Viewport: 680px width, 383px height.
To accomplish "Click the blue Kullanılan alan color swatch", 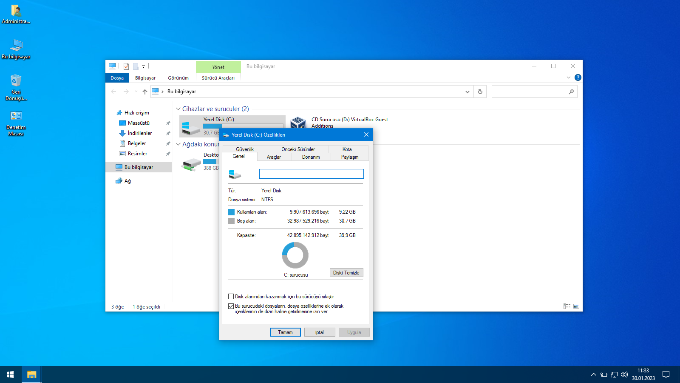I will [x=231, y=212].
